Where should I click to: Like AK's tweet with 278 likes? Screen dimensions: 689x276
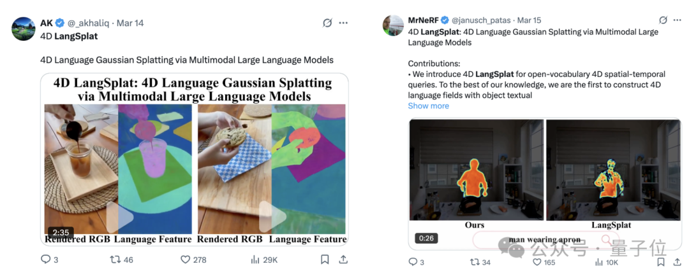point(186,259)
